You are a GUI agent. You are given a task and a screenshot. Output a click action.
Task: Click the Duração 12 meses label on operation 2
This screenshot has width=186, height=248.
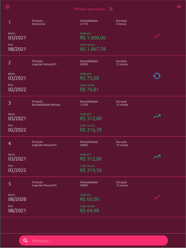click(122, 63)
